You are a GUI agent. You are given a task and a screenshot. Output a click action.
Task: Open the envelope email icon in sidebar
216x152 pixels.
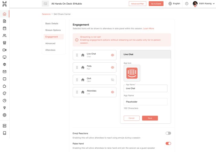coord(5,72)
